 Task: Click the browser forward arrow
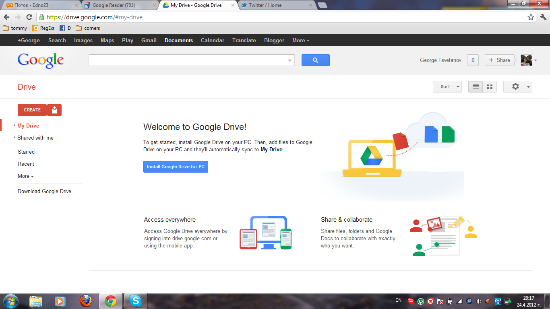pyautogui.click(x=18, y=17)
